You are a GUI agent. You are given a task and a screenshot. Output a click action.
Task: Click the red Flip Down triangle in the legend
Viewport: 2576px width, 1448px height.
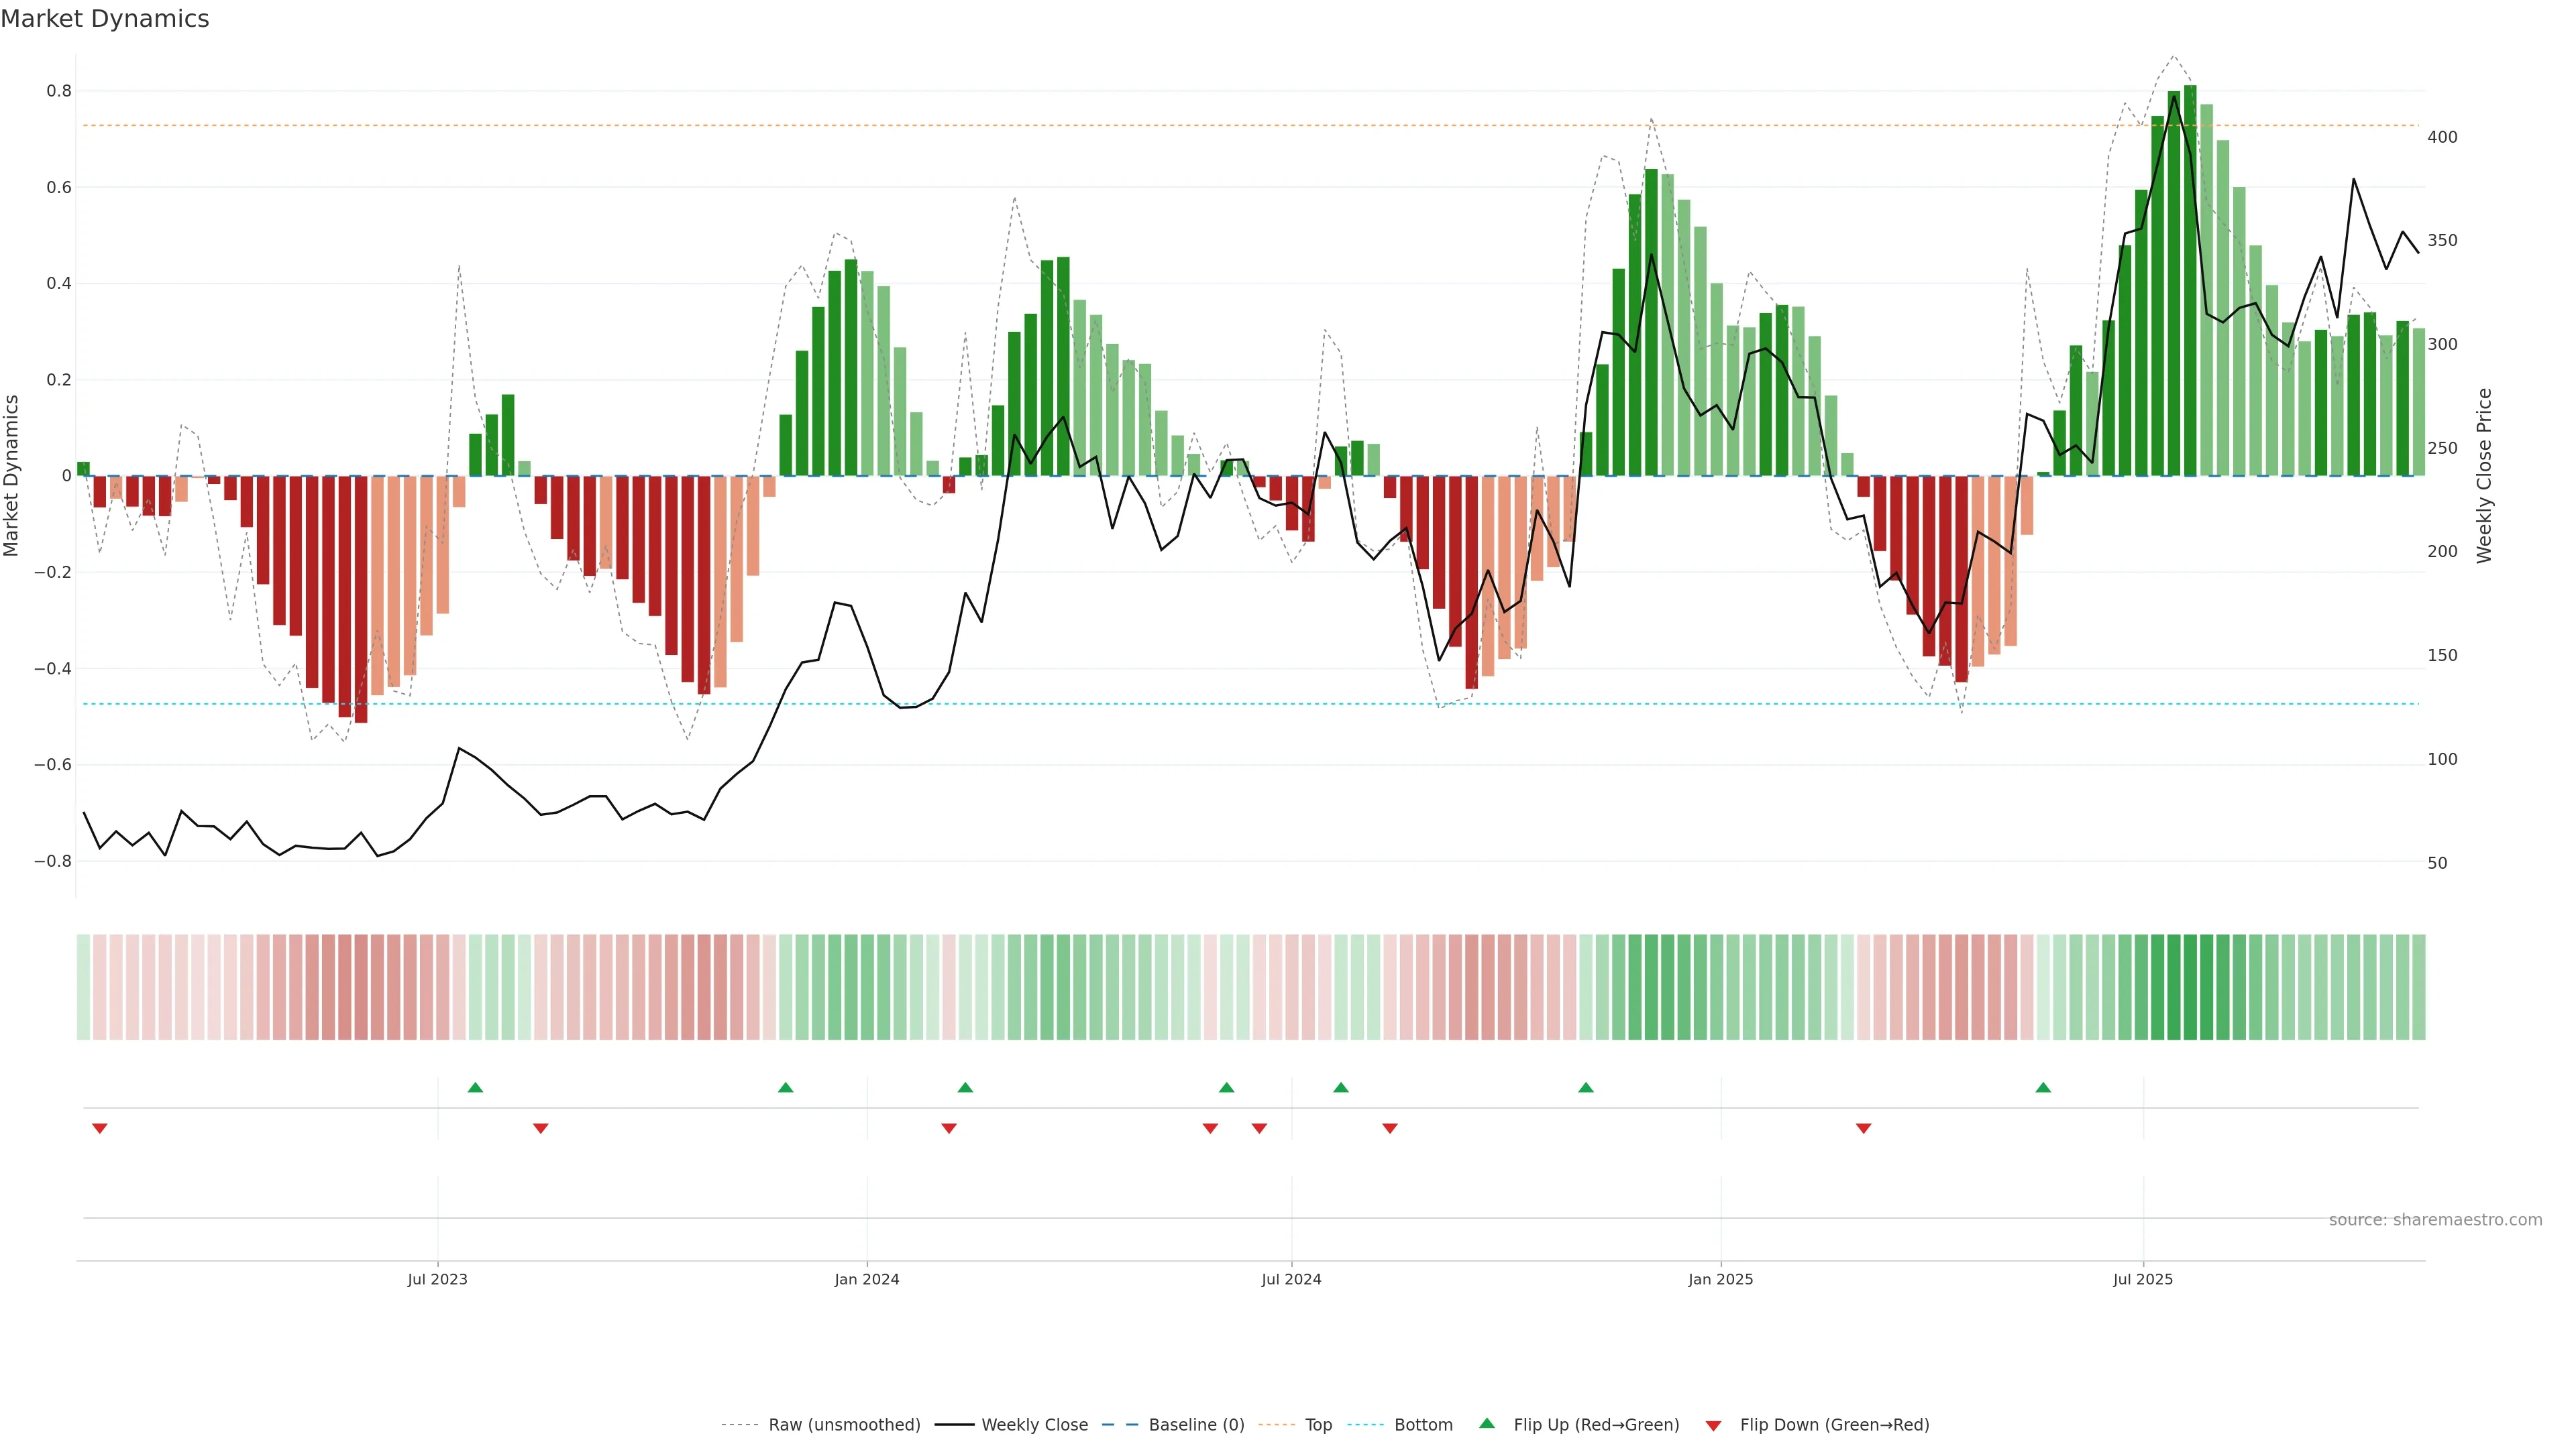(x=1713, y=1426)
